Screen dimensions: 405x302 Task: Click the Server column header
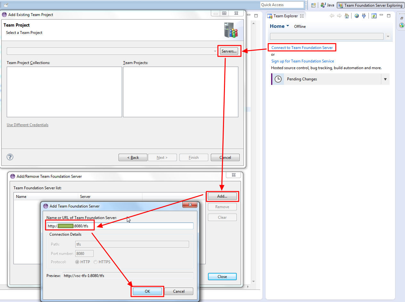click(110, 197)
